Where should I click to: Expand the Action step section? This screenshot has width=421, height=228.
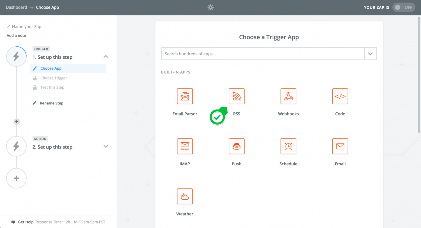tap(106, 146)
